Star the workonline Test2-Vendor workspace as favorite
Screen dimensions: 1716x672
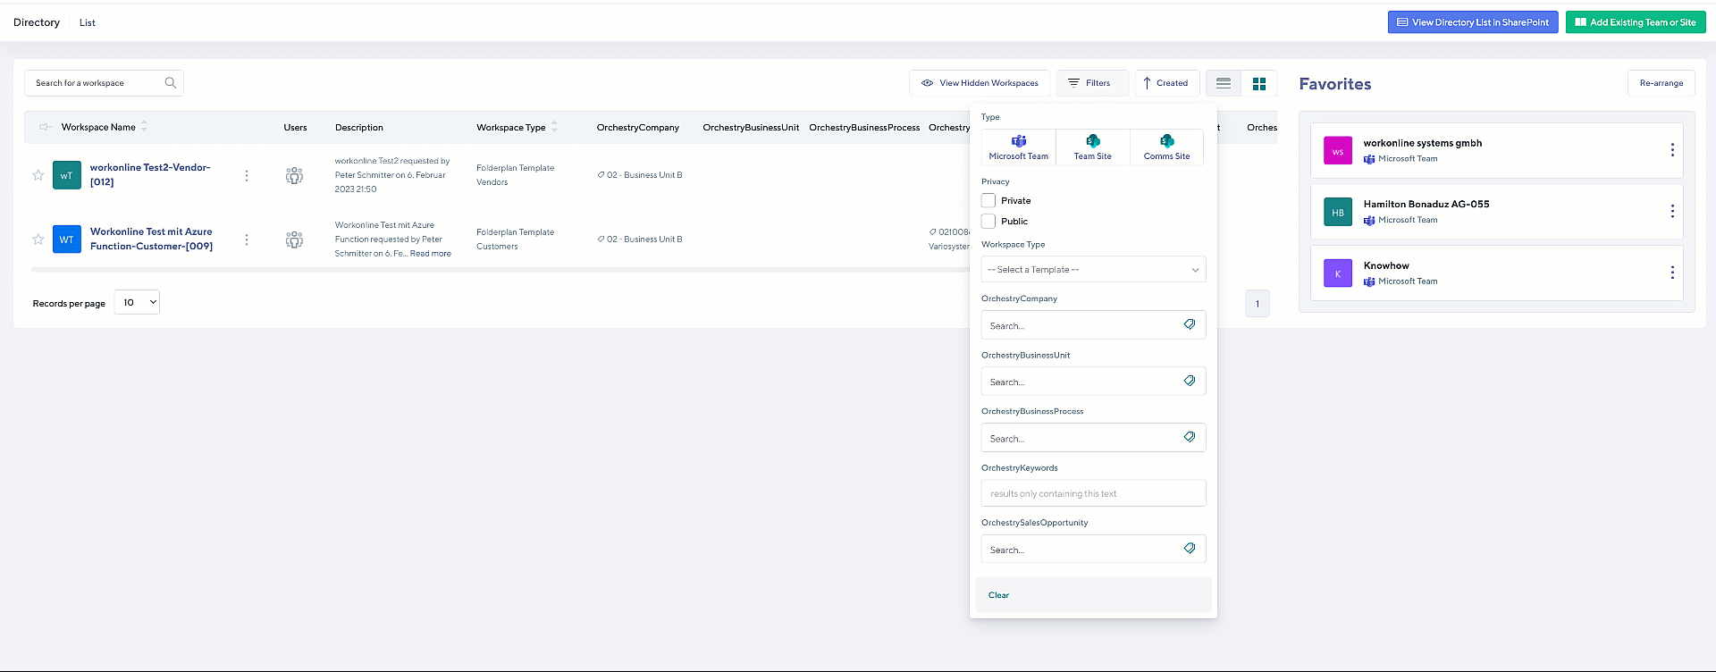[38, 175]
